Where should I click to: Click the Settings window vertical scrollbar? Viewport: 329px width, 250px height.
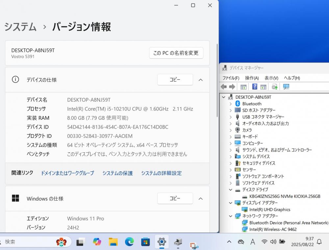217,81
